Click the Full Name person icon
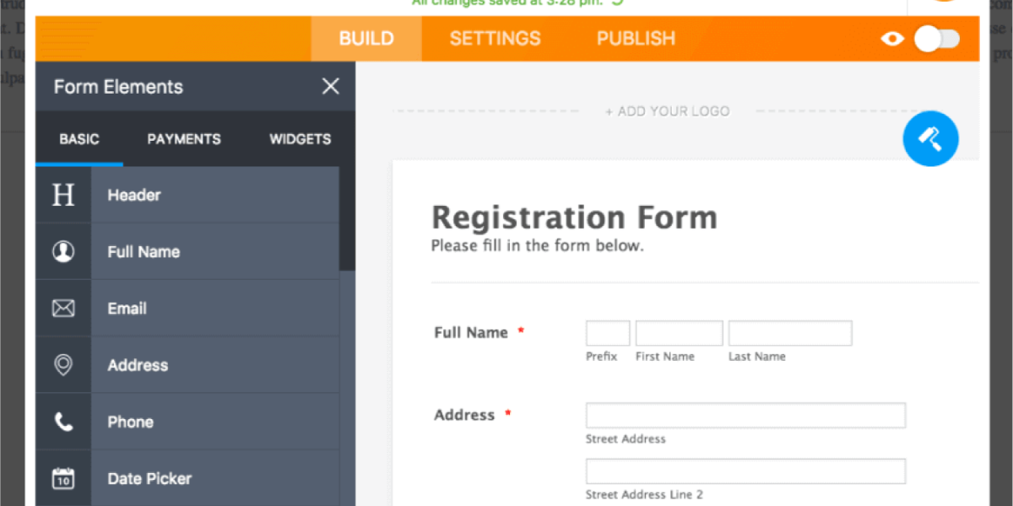This screenshot has height=506, width=1013. (x=63, y=251)
